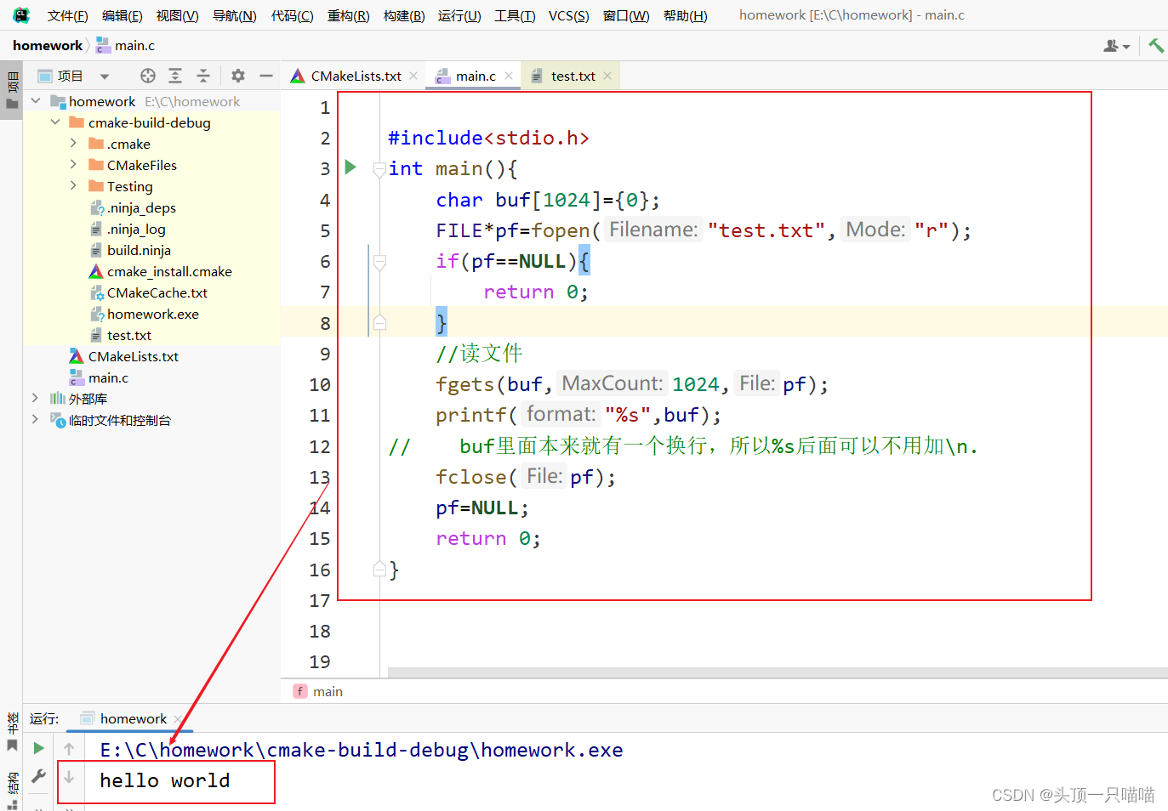Close the homework run tab

pos(178,718)
